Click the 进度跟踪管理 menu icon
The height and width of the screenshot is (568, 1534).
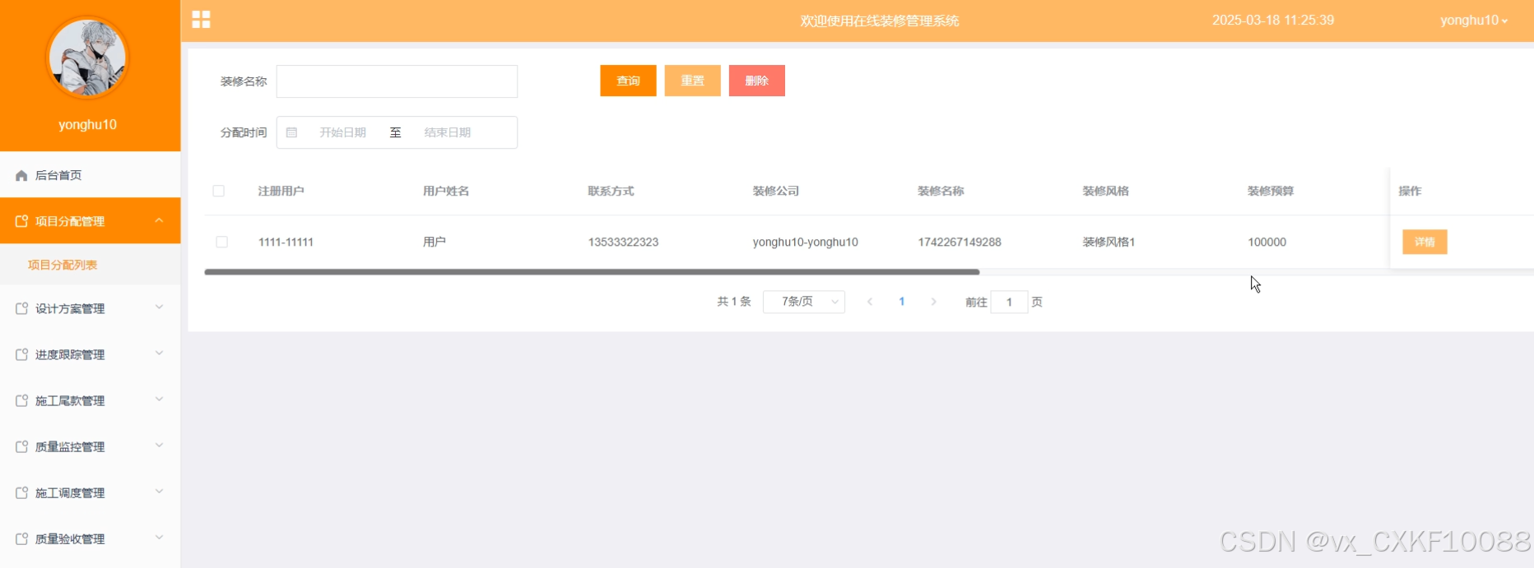click(x=21, y=354)
